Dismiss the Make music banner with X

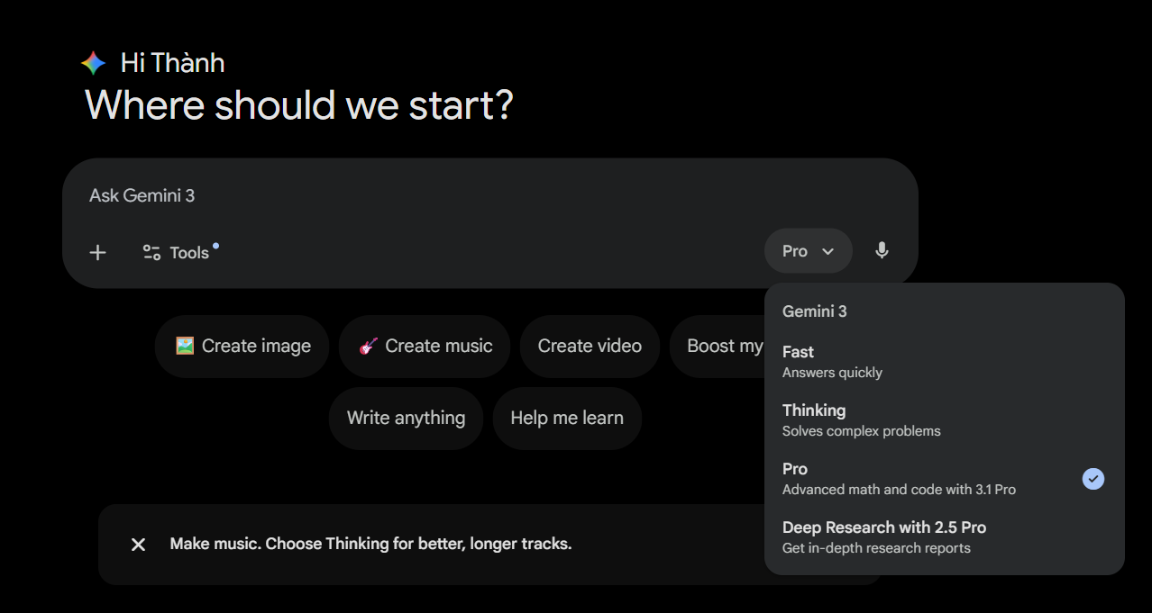pos(138,545)
